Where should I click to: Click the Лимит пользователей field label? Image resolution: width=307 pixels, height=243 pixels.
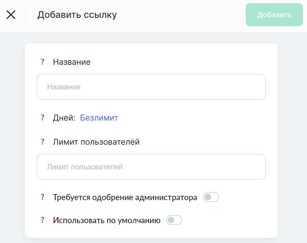tap(96, 142)
